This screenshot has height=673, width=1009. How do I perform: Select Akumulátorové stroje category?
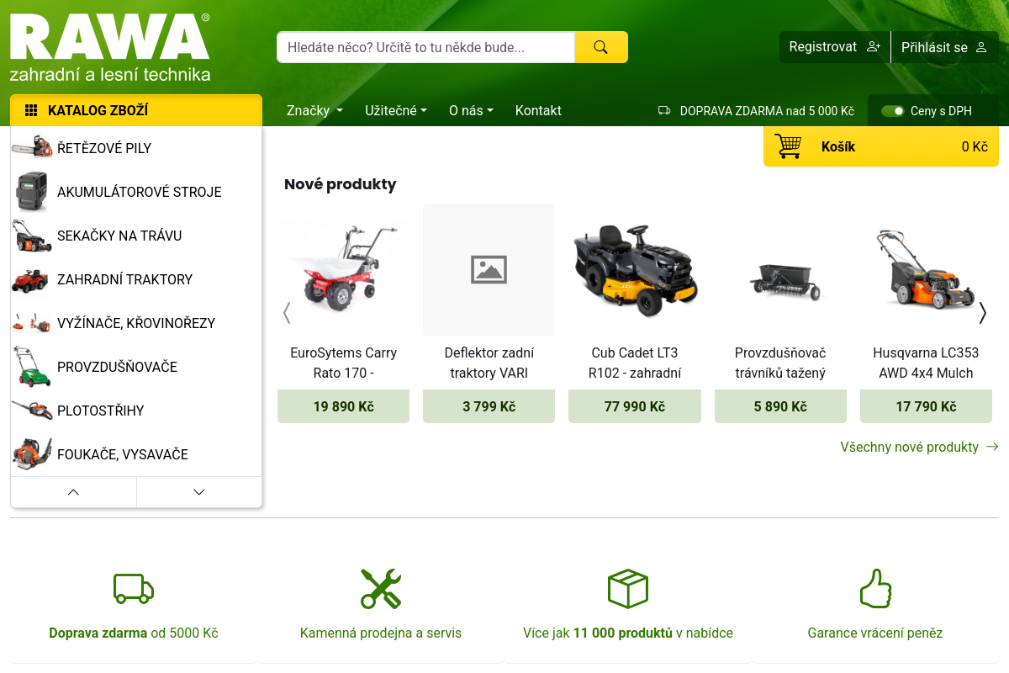[136, 192]
